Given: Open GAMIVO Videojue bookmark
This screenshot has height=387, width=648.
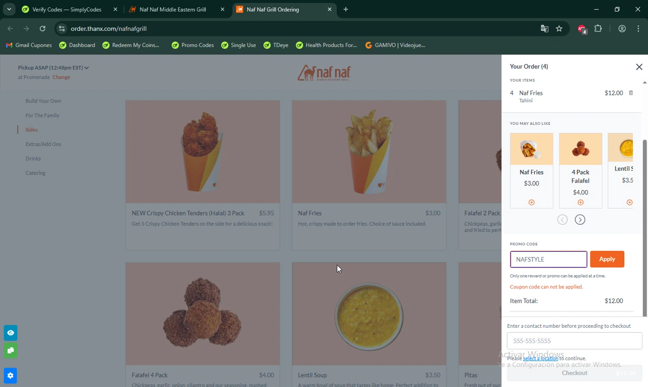Looking at the screenshot, I should [395, 45].
